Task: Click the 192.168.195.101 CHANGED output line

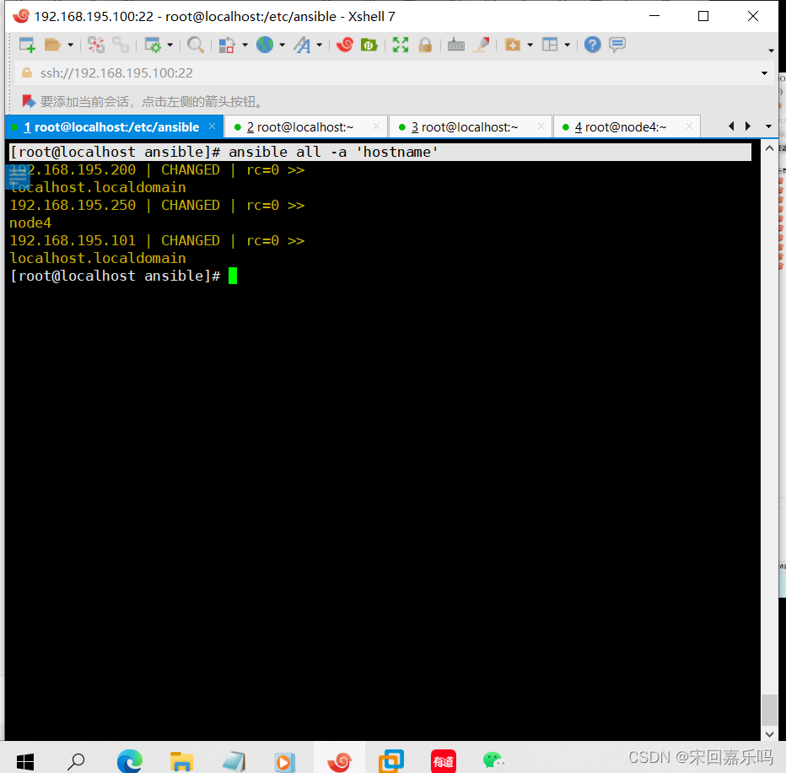Action: pyautogui.click(x=157, y=241)
